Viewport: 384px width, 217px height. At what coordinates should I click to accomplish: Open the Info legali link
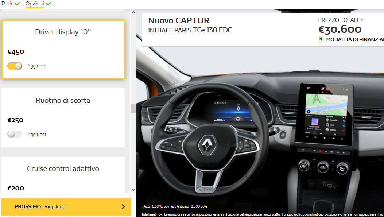pos(149,214)
